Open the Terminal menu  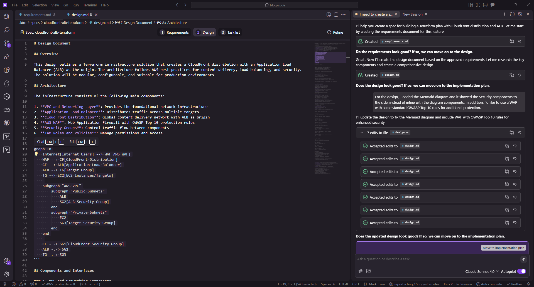point(90,5)
